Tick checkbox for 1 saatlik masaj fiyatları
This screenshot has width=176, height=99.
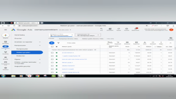pos(52,56)
